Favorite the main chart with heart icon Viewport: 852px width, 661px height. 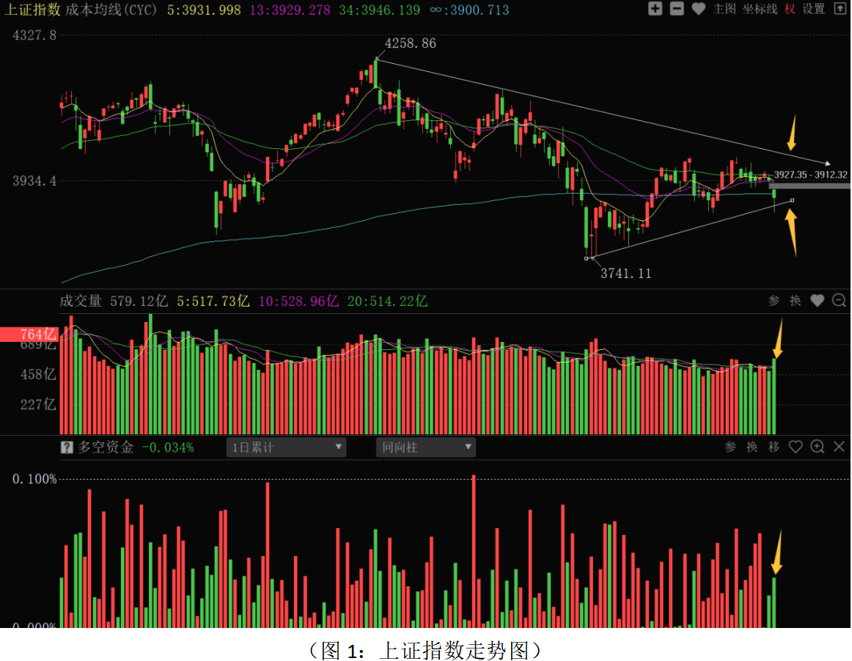coord(698,9)
